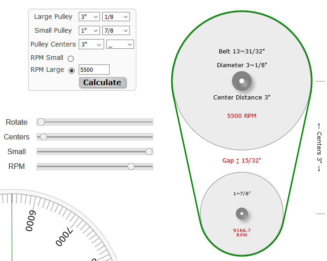The height and width of the screenshot is (261, 327).
Task: Click the Large Pulley label
Action: (x=53, y=17)
